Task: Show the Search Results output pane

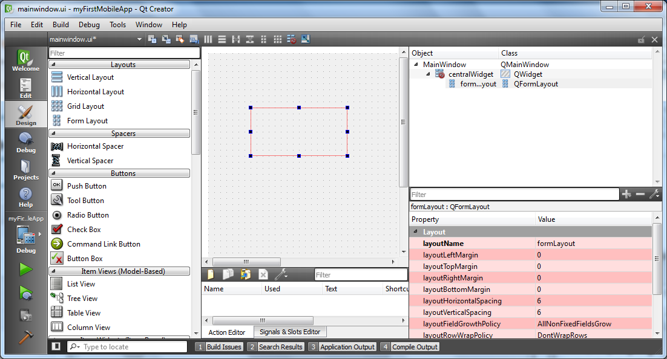Action: pos(275,347)
